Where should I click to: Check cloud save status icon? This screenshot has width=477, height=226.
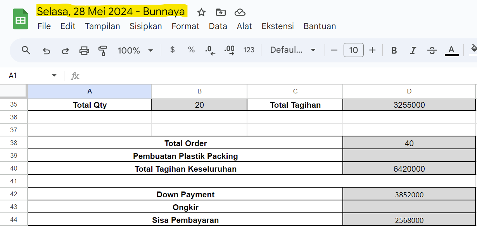[x=240, y=12]
